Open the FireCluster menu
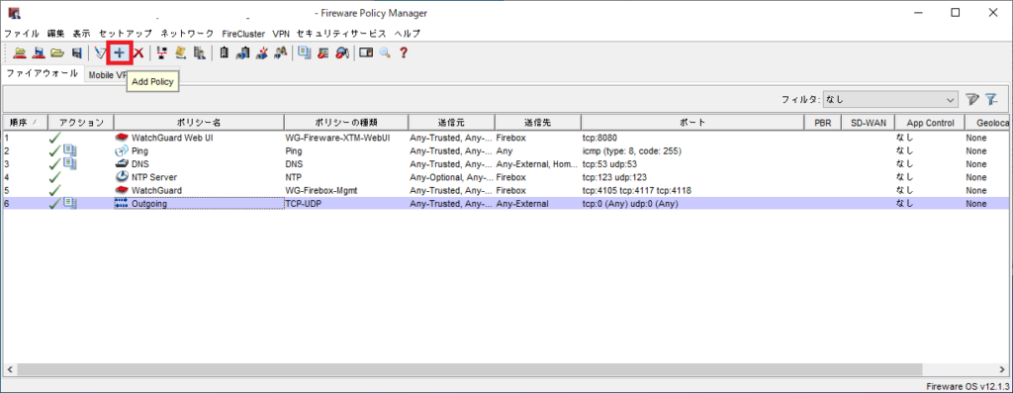 (243, 33)
